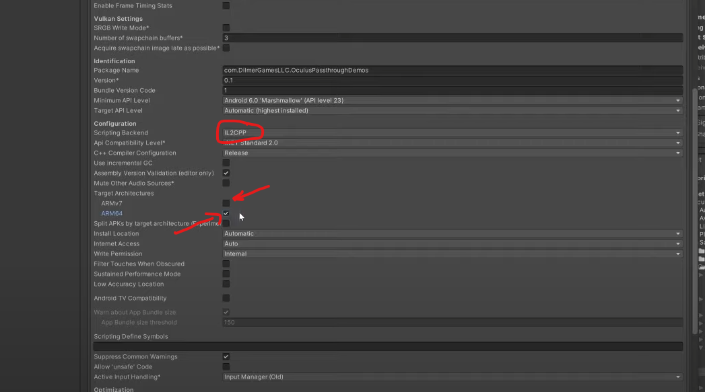This screenshot has height=392, width=705.
Task: Open the Api Compatibility Level dropdown
Action: 451,143
